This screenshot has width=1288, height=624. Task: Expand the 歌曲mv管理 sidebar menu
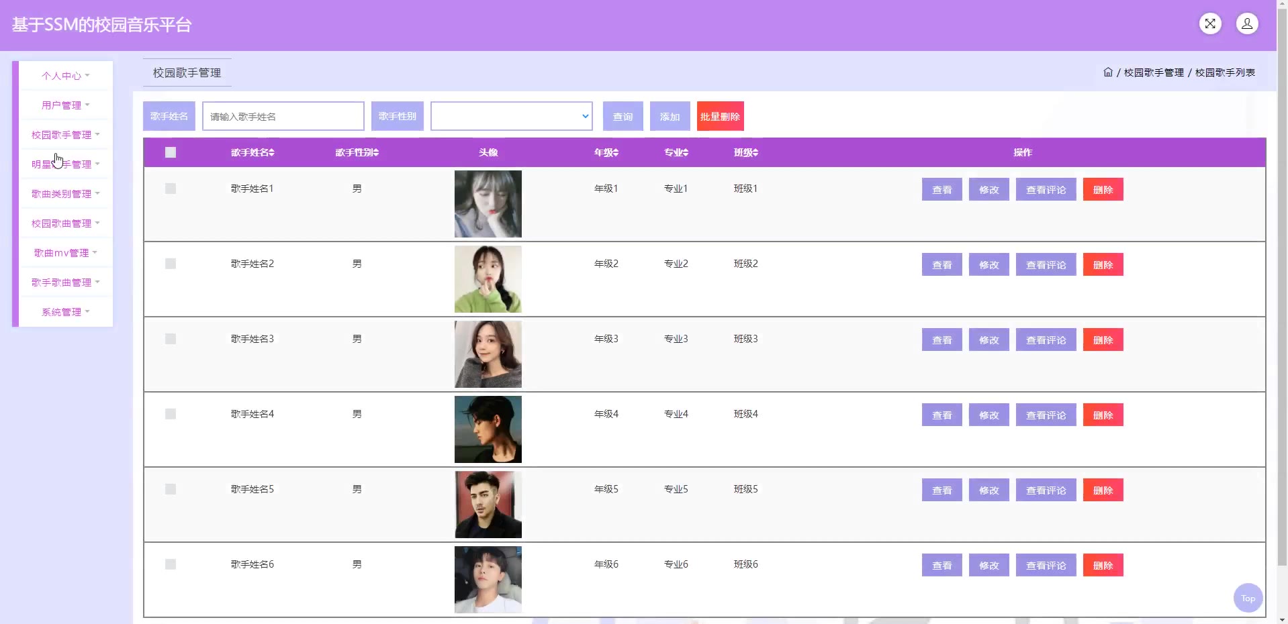point(65,253)
